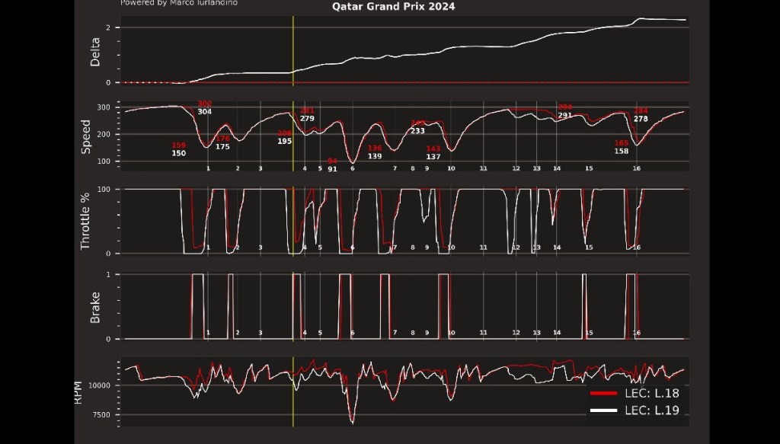This screenshot has width=780, height=444.
Task: Click the '7500' tick on the RPM axis
Action: (103, 414)
